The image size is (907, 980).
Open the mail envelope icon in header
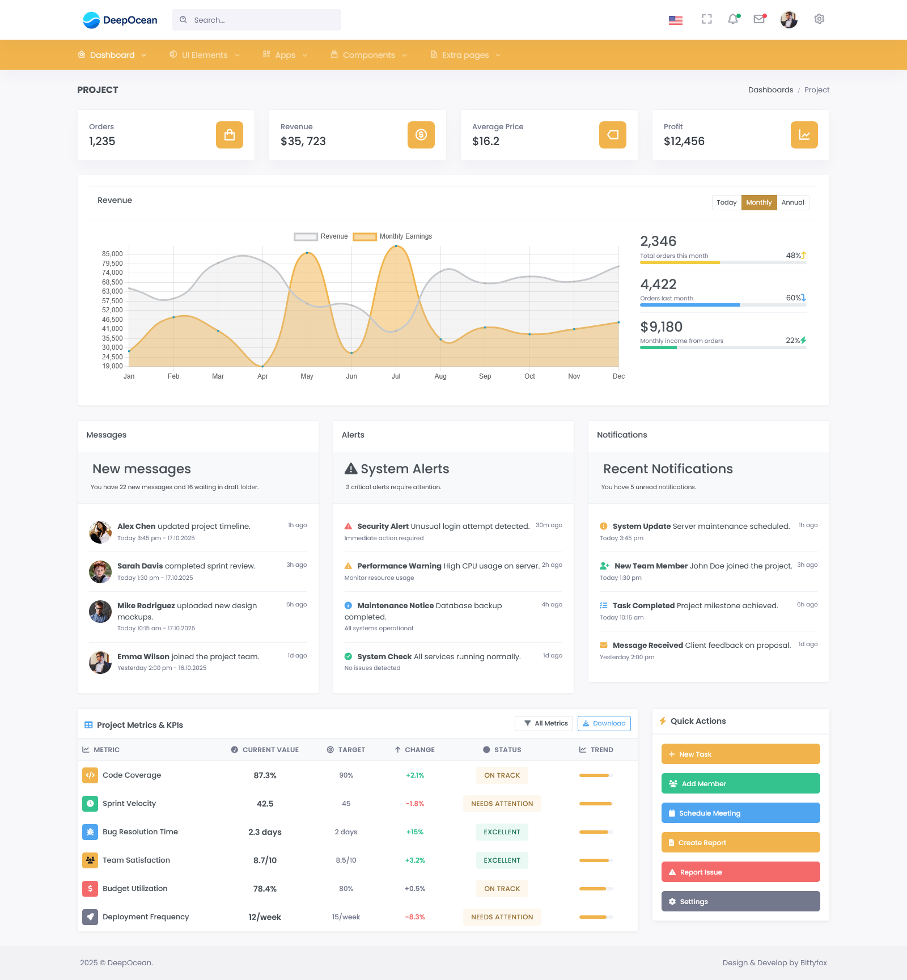coord(759,19)
